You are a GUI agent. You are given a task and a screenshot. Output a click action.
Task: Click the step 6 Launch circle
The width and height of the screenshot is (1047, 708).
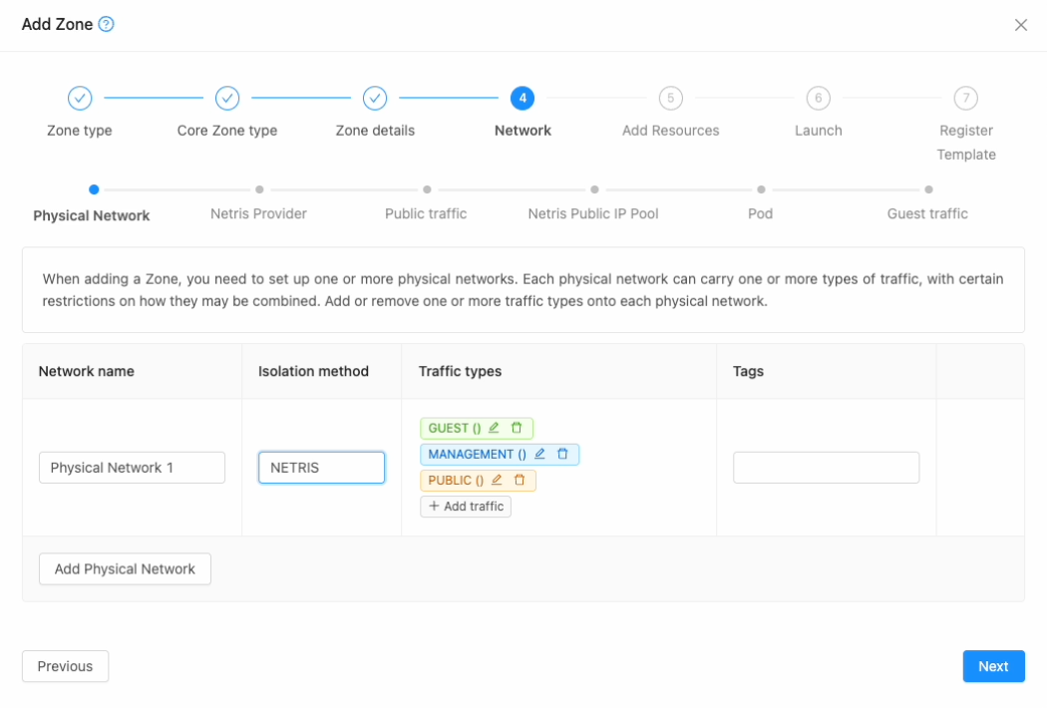818,98
